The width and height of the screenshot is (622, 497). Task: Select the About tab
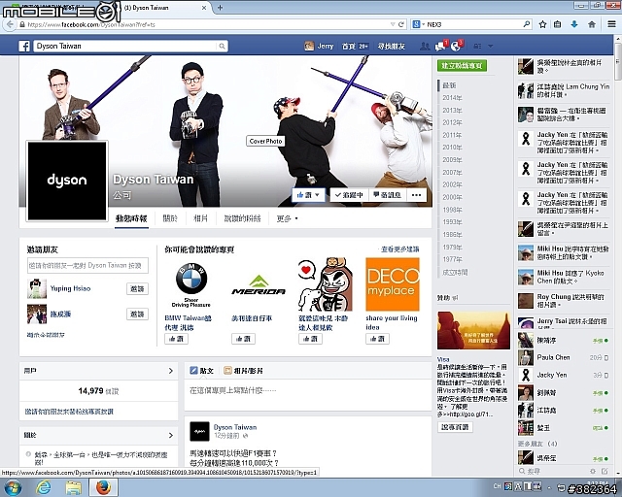point(170,218)
